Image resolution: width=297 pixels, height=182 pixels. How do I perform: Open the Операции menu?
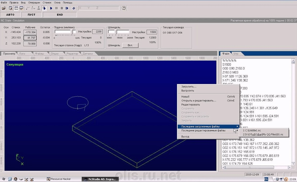coord(34,3)
